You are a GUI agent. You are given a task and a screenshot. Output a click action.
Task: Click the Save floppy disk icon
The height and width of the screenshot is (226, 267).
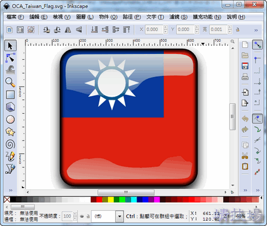pyautogui.click(x=245, y=66)
